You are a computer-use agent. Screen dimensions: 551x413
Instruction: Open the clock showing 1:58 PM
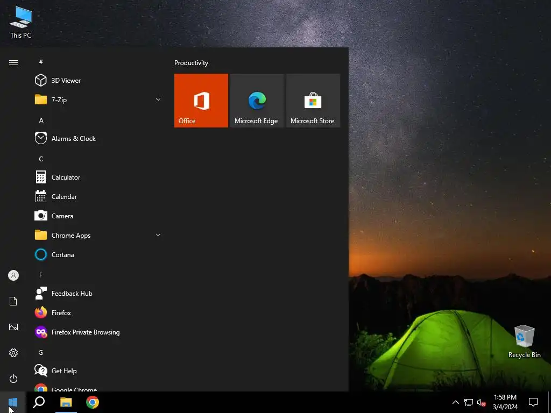pyautogui.click(x=505, y=402)
